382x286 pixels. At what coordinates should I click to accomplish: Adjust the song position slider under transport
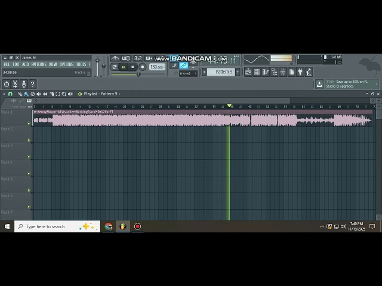pyautogui.click(x=138, y=74)
